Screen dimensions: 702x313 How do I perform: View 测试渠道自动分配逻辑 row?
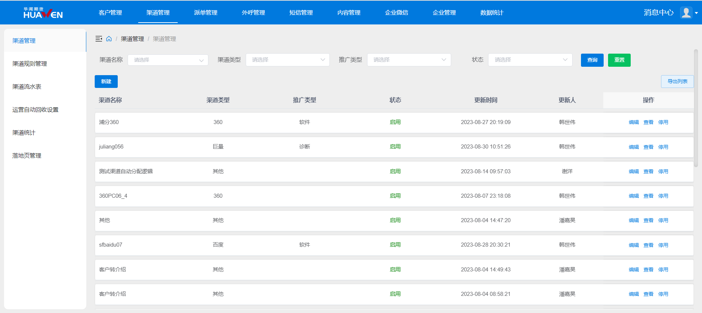pos(648,171)
